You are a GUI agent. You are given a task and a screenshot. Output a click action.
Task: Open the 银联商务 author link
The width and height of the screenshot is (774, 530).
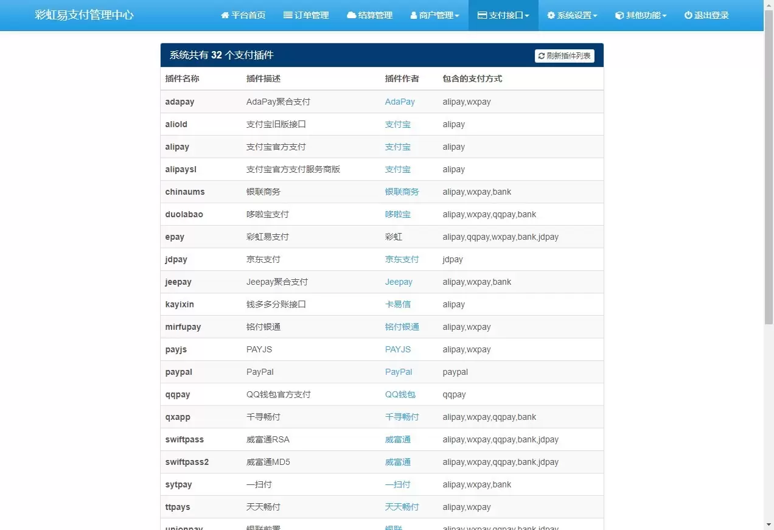click(402, 192)
